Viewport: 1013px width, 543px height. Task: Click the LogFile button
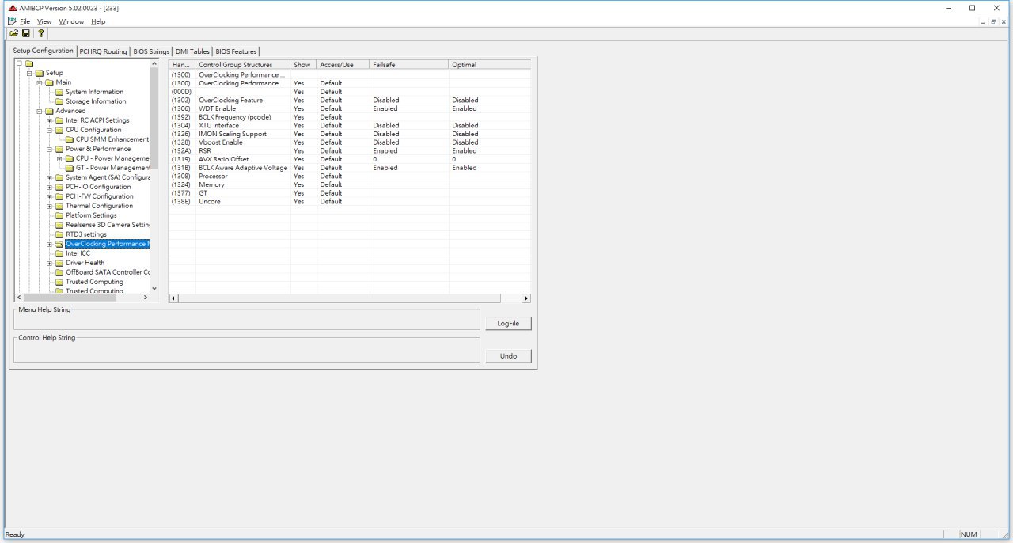(x=508, y=324)
